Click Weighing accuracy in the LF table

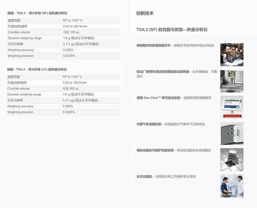(x=20, y=106)
